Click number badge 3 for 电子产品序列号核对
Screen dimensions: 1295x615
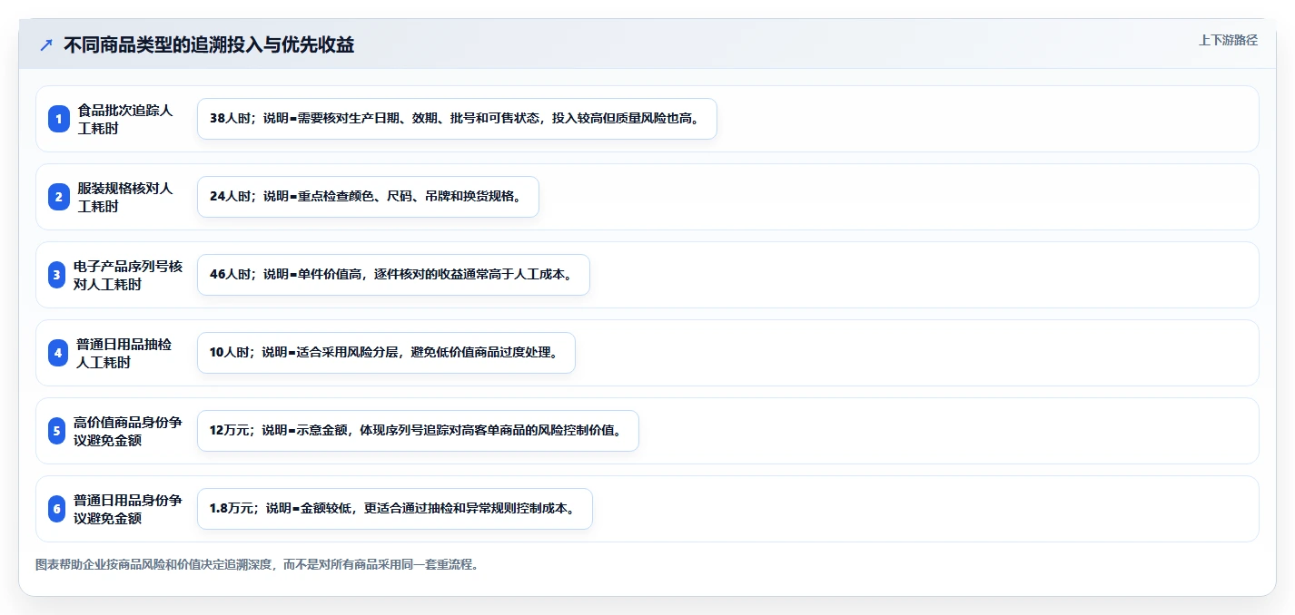[57, 275]
